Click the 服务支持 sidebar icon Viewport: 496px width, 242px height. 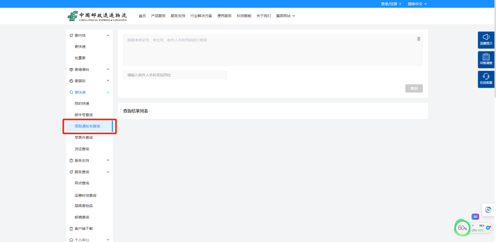click(x=71, y=161)
